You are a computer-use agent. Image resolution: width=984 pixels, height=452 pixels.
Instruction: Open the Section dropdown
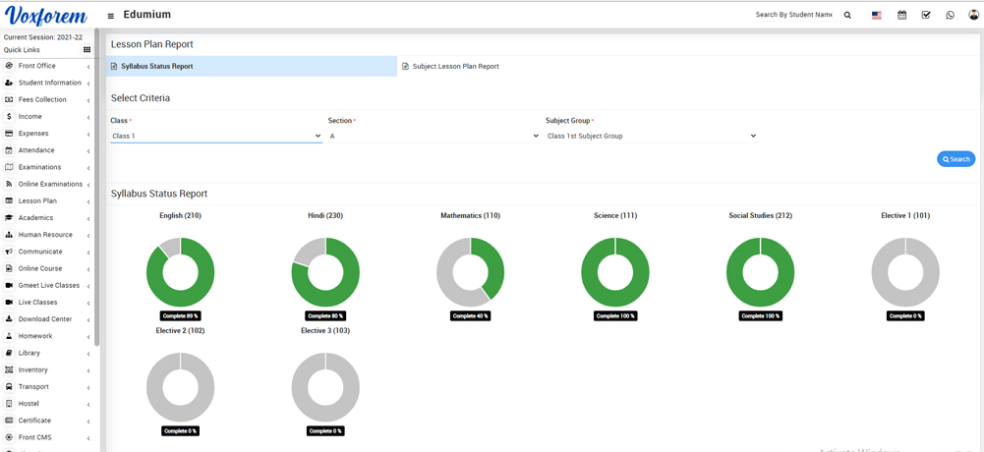click(x=434, y=137)
